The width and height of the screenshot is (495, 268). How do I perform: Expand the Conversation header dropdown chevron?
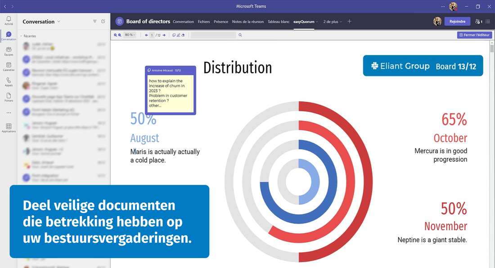tap(59, 22)
